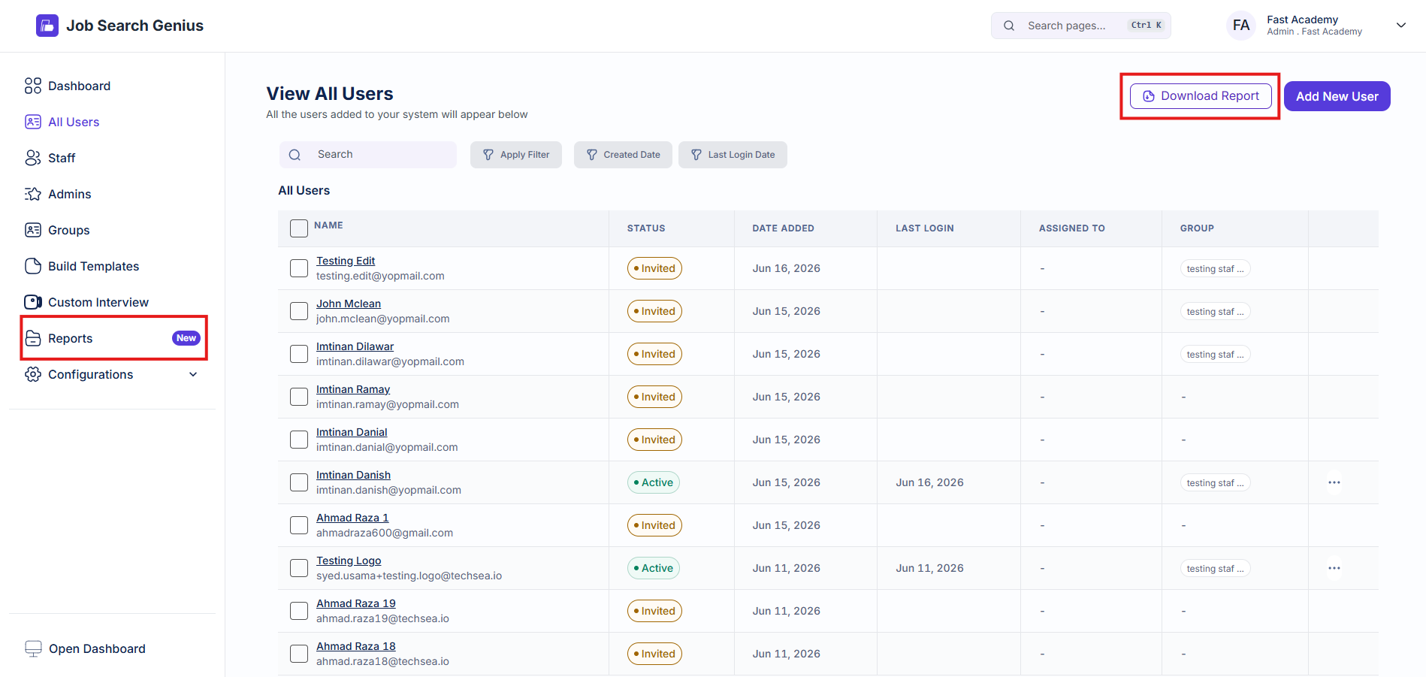1426x677 pixels.
Task: Click the Open Dashboard monitor icon
Action: pos(34,648)
